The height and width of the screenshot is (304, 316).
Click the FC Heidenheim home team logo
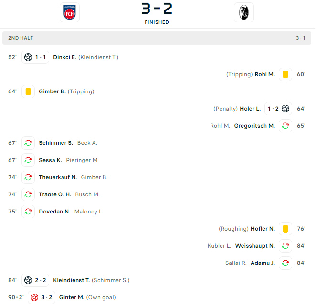coord(70,12)
